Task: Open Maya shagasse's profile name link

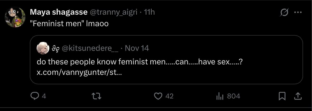Action: point(59,12)
